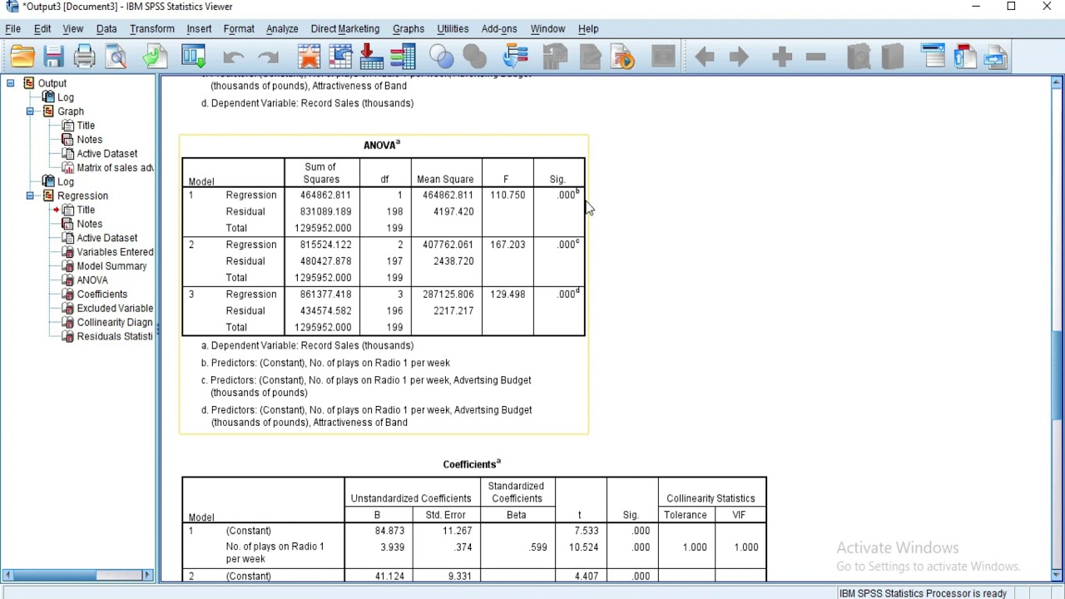The image size is (1065, 599).
Task: Click the Collapse minus toolbar icon
Action: (815, 57)
